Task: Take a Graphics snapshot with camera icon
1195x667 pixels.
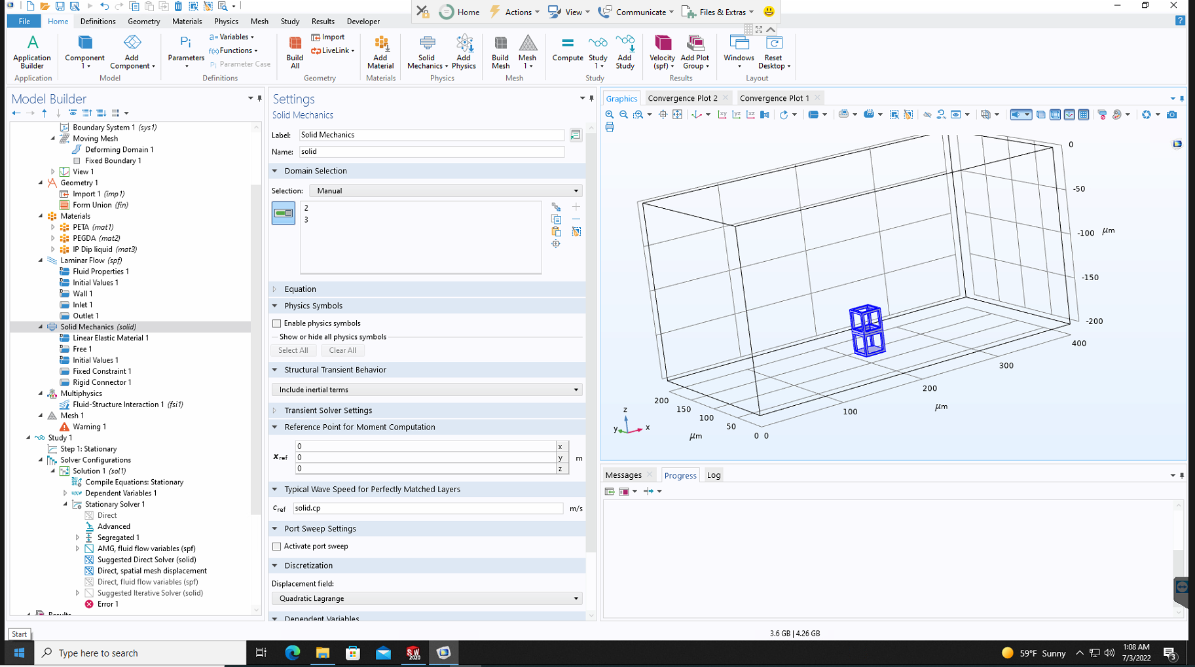Action: [1171, 115]
